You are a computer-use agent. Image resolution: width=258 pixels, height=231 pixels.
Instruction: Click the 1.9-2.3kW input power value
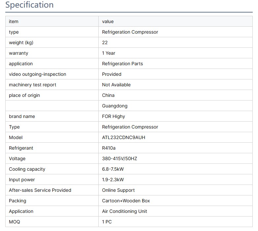(113, 180)
